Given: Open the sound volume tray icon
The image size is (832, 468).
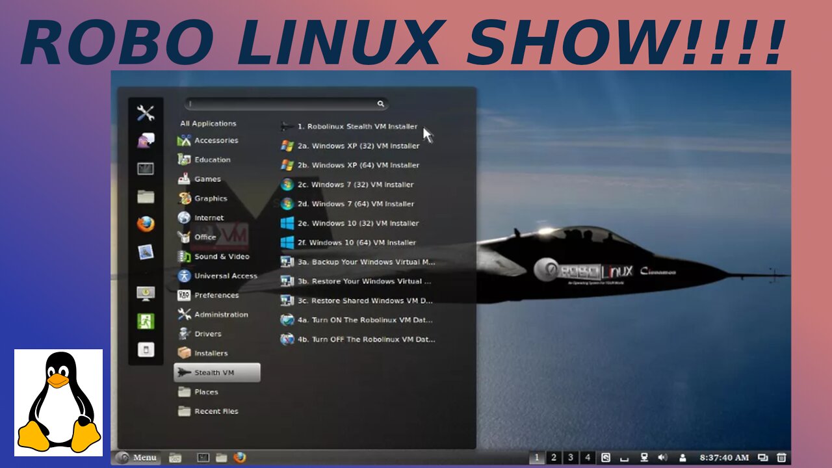Looking at the screenshot, I should [662, 458].
